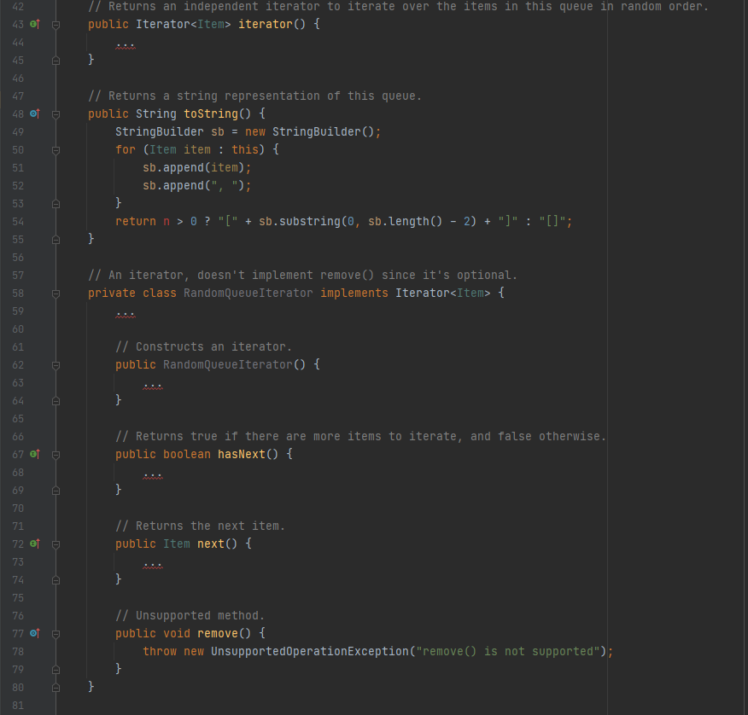
Task: Click the implements gutter icon beside next() on line 72
Action: [35, 544]
